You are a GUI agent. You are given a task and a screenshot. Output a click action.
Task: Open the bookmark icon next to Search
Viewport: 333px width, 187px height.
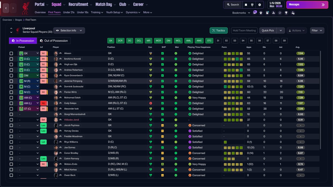point(246,5)
